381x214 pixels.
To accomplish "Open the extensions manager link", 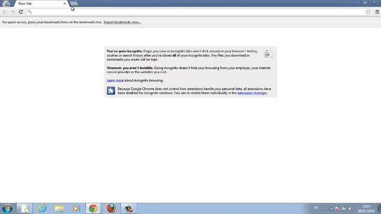I will click(x=252, y=93).
